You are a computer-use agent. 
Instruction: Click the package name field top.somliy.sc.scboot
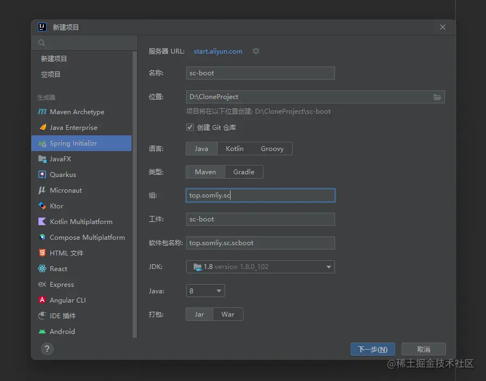click(260, 243)
